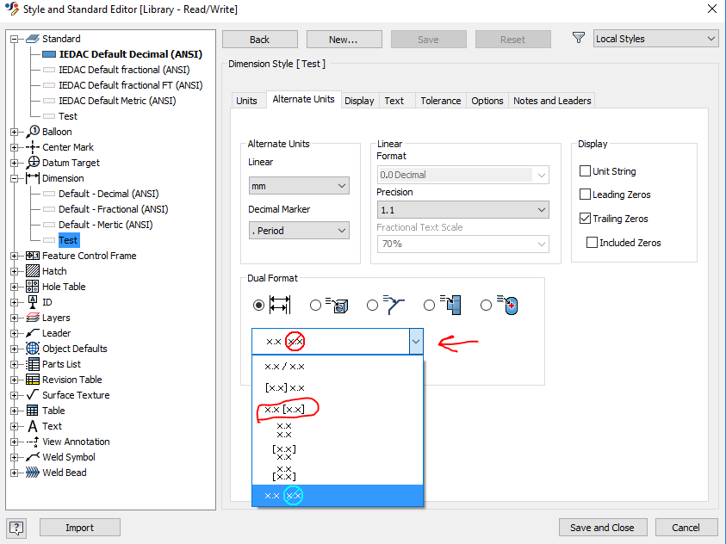
Task: Click the Center Mark style icon
Action: coord(33,147)
